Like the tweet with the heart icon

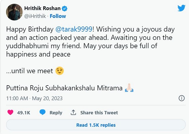pyautogui.click(x=10, y=113)
